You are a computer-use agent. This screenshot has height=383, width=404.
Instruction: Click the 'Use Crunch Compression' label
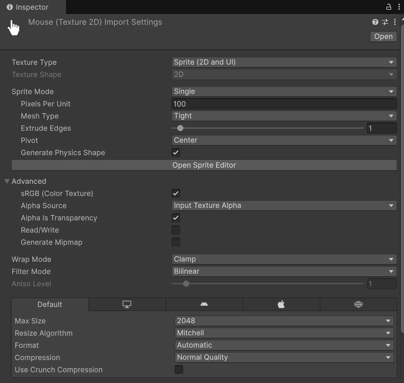point(59,370)
